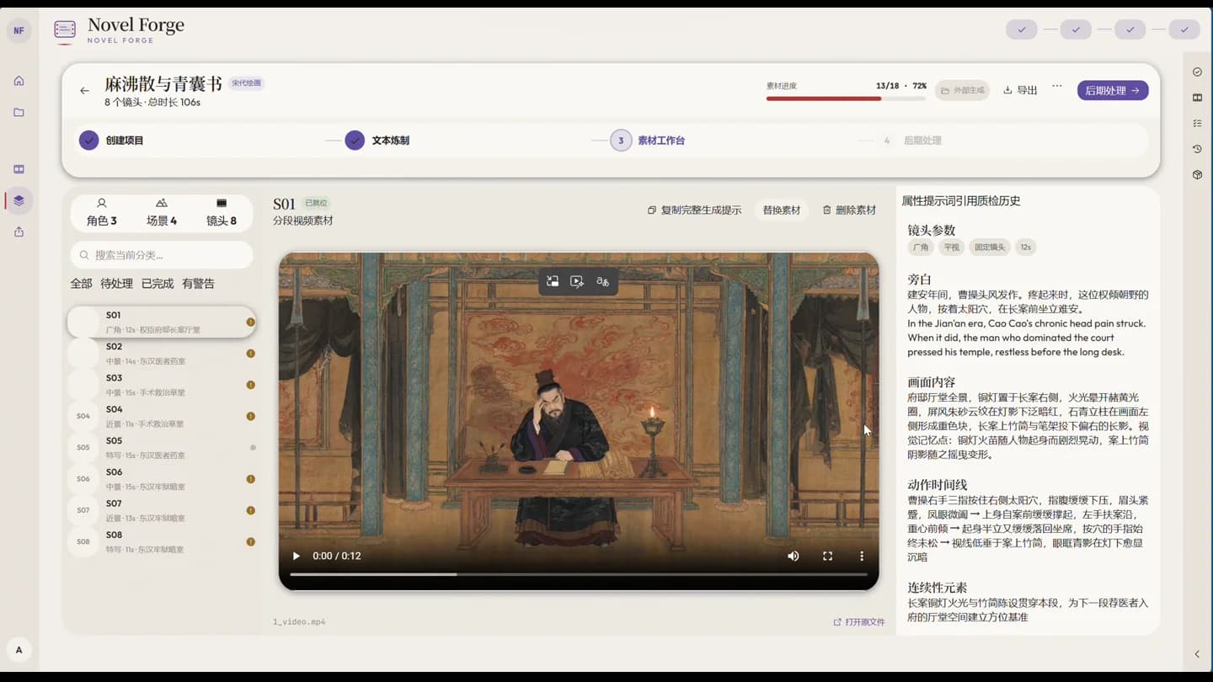
Task: Click the 外部生成 button
Action: 962,90
